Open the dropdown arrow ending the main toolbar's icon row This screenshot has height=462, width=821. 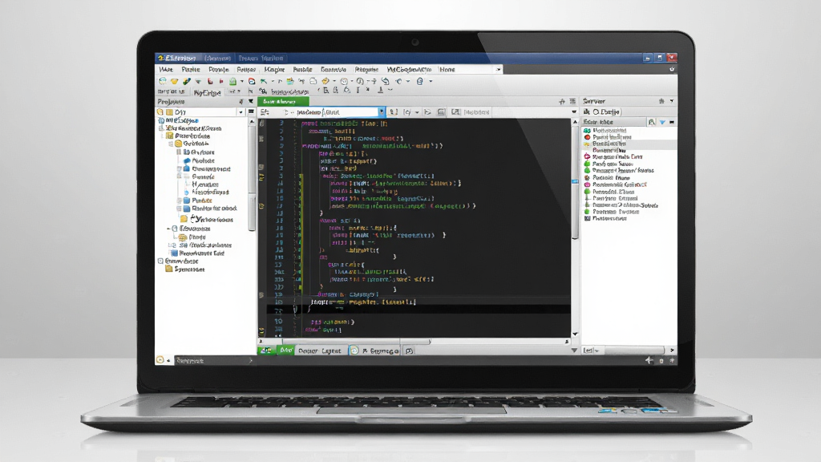pos(431,81)
